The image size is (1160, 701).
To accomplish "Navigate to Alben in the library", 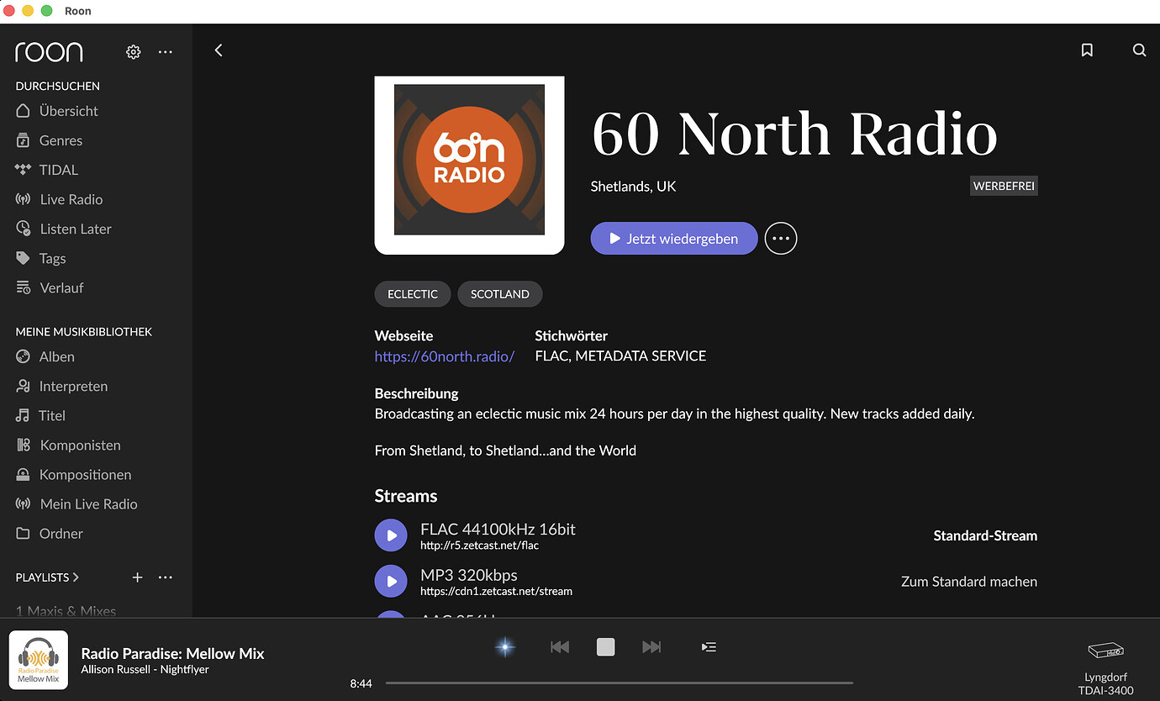I will pyautogui.click(x=56, y=356).
